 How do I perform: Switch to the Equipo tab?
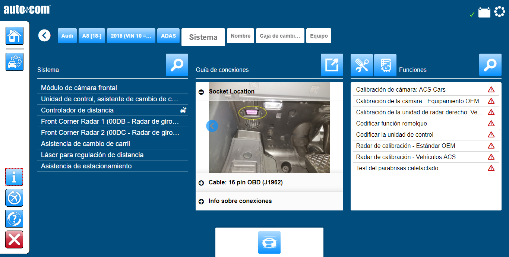pyautogui.click(x=319, y=36)
